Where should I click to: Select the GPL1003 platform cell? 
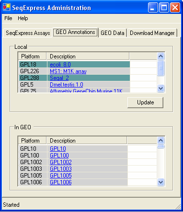(33, 169)
